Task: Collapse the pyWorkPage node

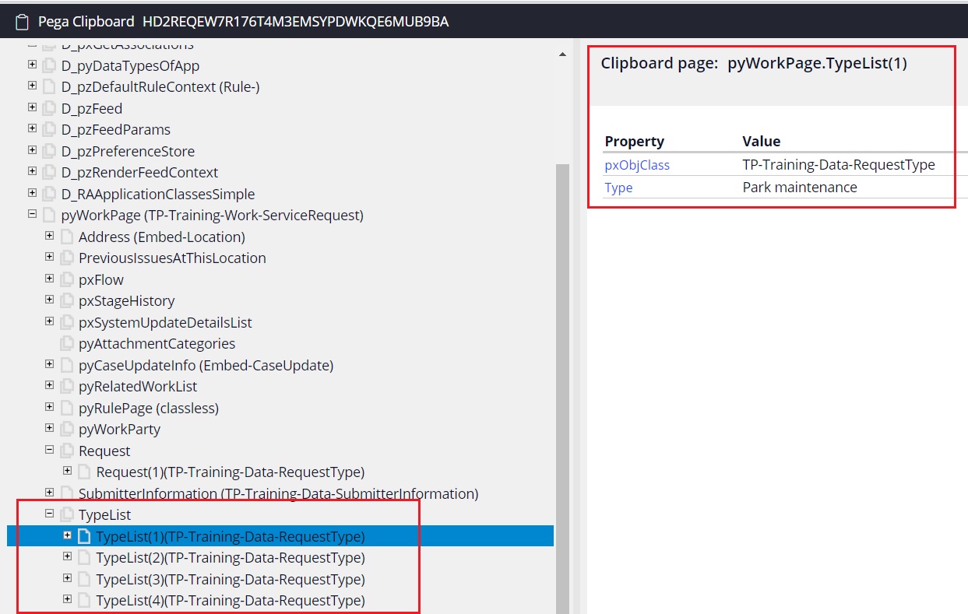Action: point(31,215)
